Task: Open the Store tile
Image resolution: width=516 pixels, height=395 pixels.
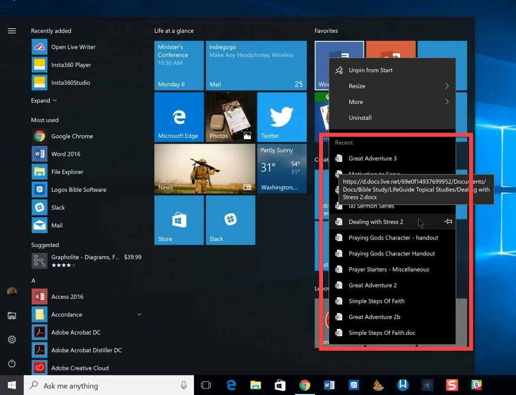Action: (179, 220)
